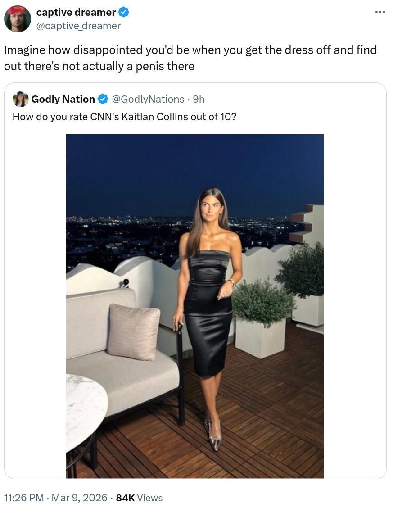
Task: Open the quoted tweet's 9h timestamp
Action: (199, 99)
